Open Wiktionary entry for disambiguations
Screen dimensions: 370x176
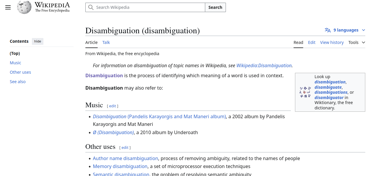(x=331, y=92)
